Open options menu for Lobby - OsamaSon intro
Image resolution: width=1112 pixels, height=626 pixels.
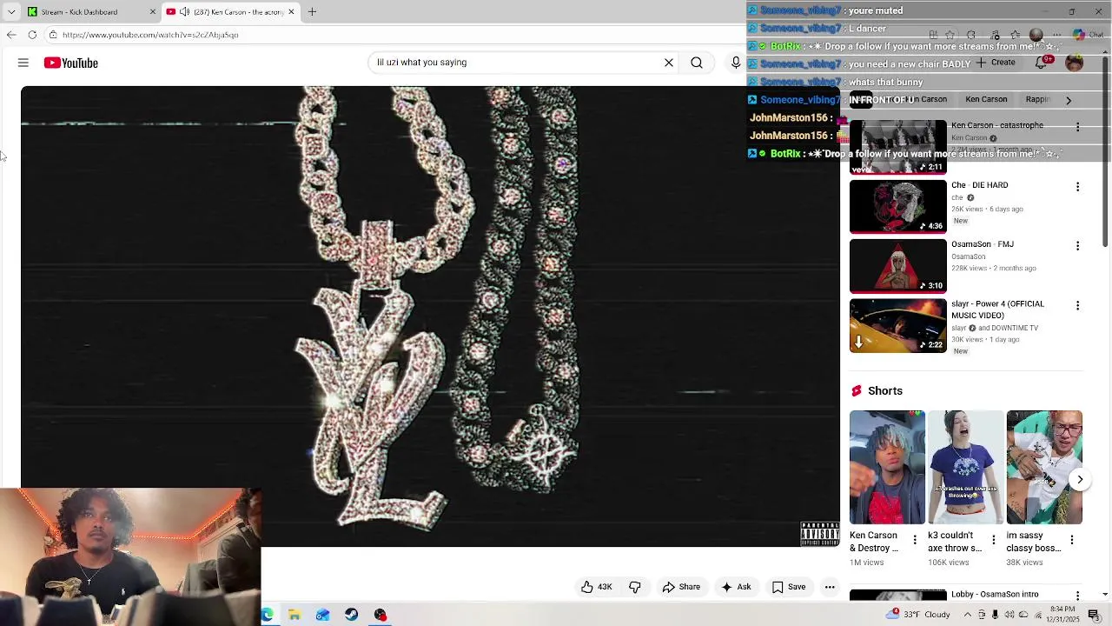(x=1077, y=596)
